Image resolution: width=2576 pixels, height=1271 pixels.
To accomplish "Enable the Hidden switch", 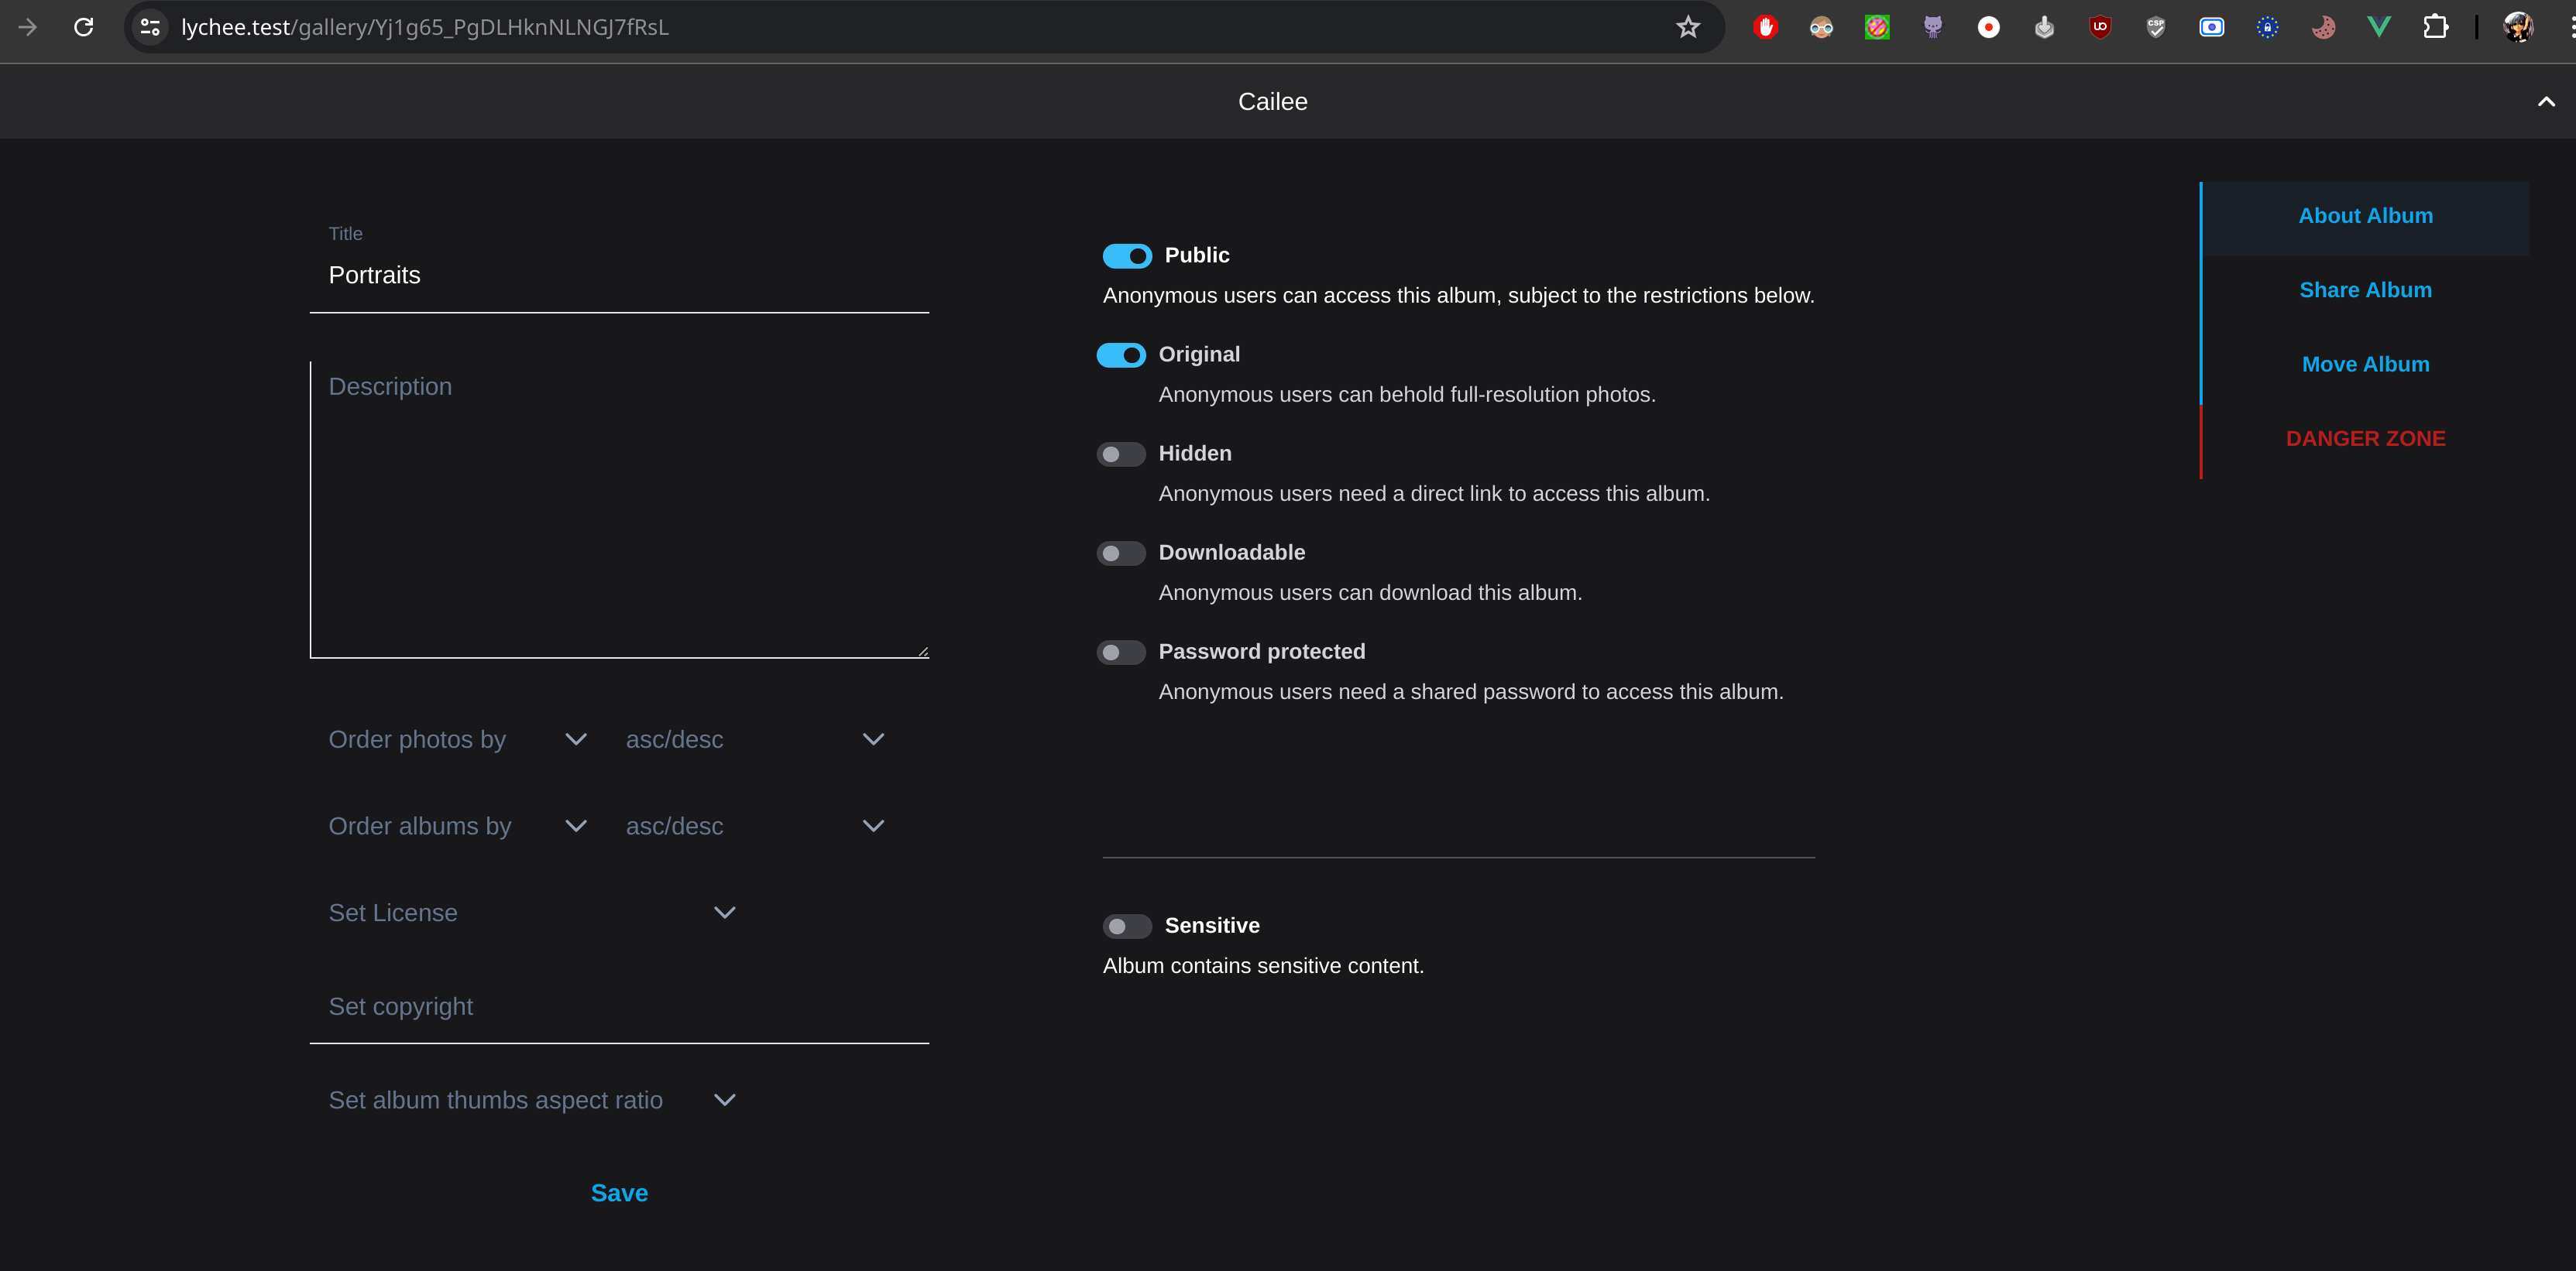I will click(x=1121, y=454).
